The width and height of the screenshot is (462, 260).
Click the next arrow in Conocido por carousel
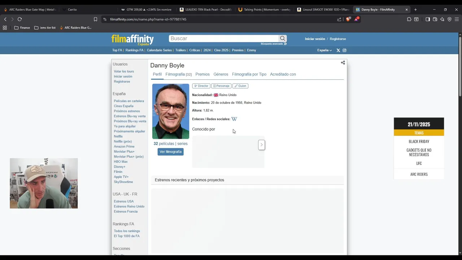(x=262, y=145)
